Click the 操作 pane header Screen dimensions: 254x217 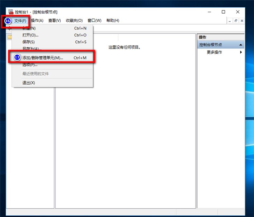click(x=221, y=37)
